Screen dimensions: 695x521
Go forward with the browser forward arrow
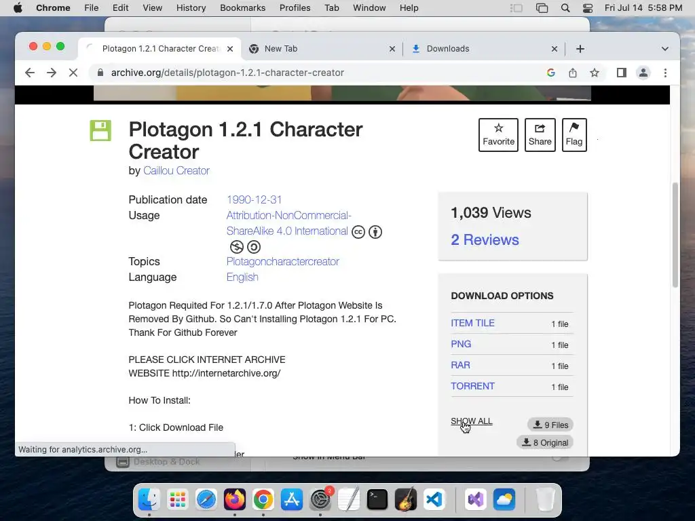point(52,73)
